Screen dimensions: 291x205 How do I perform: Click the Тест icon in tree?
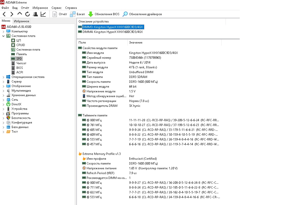8,132
